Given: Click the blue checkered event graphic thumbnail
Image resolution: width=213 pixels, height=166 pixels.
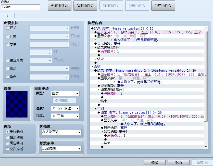Looking at the screenshot, I should click(x=17, y=104).
